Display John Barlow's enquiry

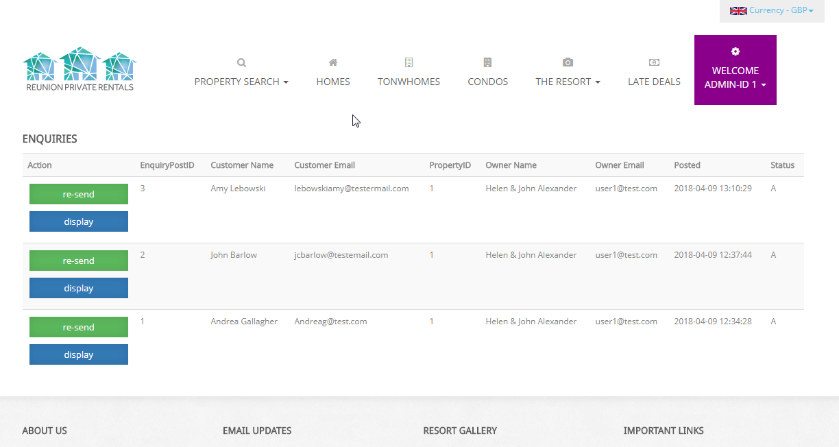tap(79, 288)
